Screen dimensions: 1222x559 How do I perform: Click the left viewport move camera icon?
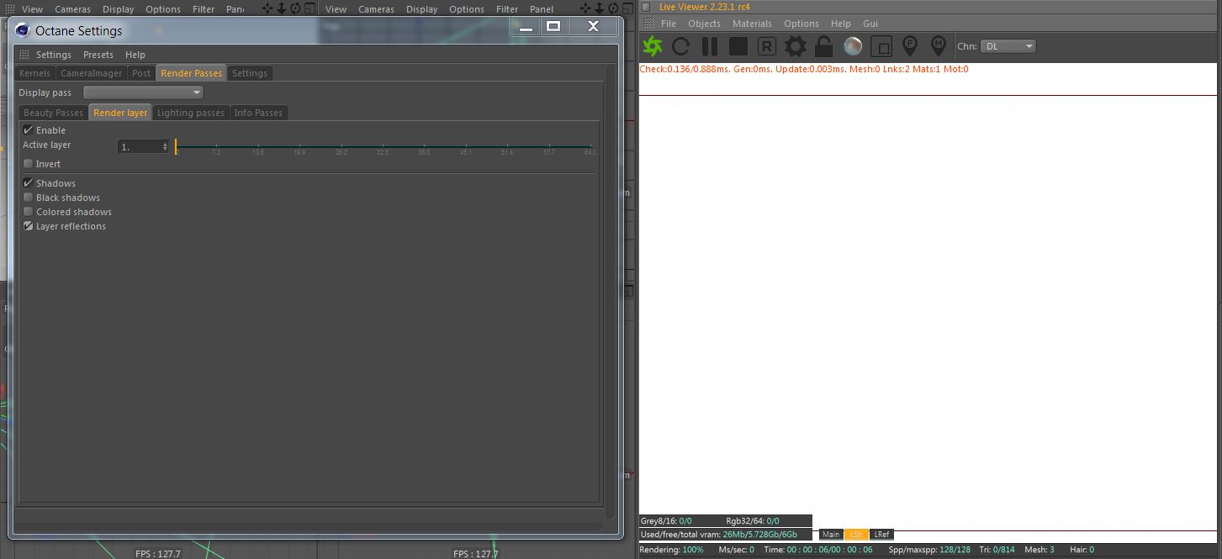(x=267, y=8)
